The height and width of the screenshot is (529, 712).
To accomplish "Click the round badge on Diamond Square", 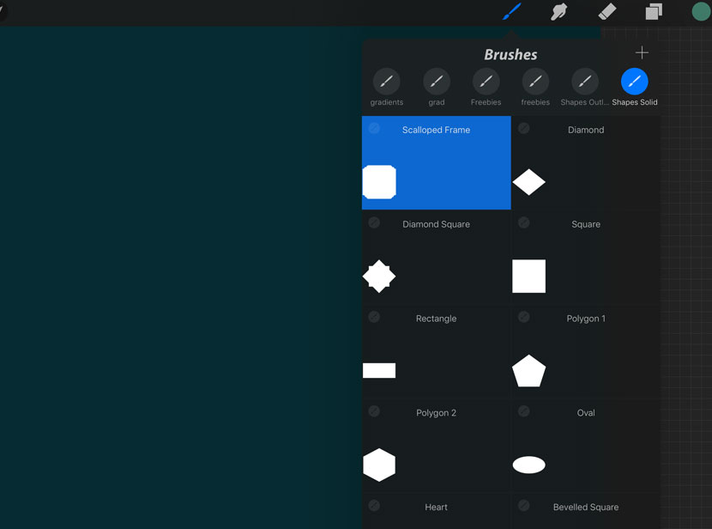I will [x=374, y=222].
